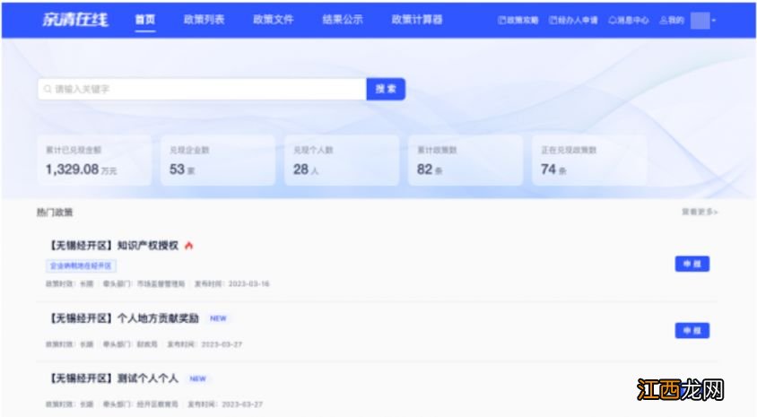Open the 政策计算器 tab
Screen dimensions: 757x417
click(417, 20)
